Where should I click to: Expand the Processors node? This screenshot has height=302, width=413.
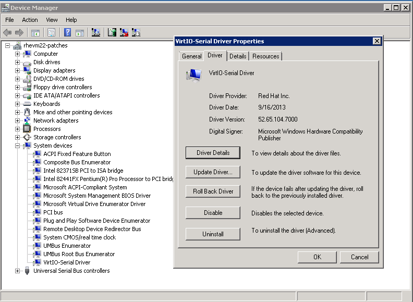(17, 129)
